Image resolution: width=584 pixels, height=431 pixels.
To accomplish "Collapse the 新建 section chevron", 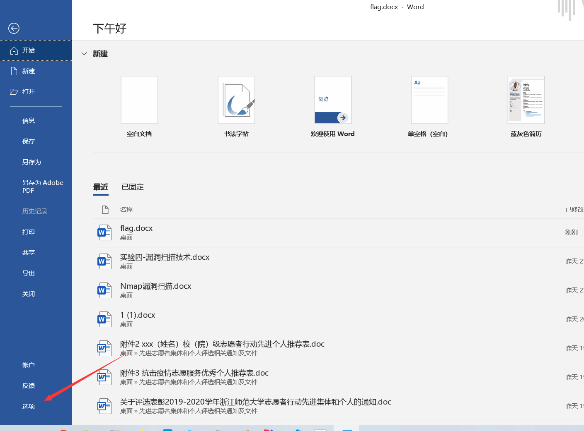I will click(84, 54).
